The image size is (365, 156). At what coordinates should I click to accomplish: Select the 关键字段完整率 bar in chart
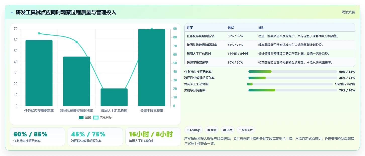click(152, 68)
